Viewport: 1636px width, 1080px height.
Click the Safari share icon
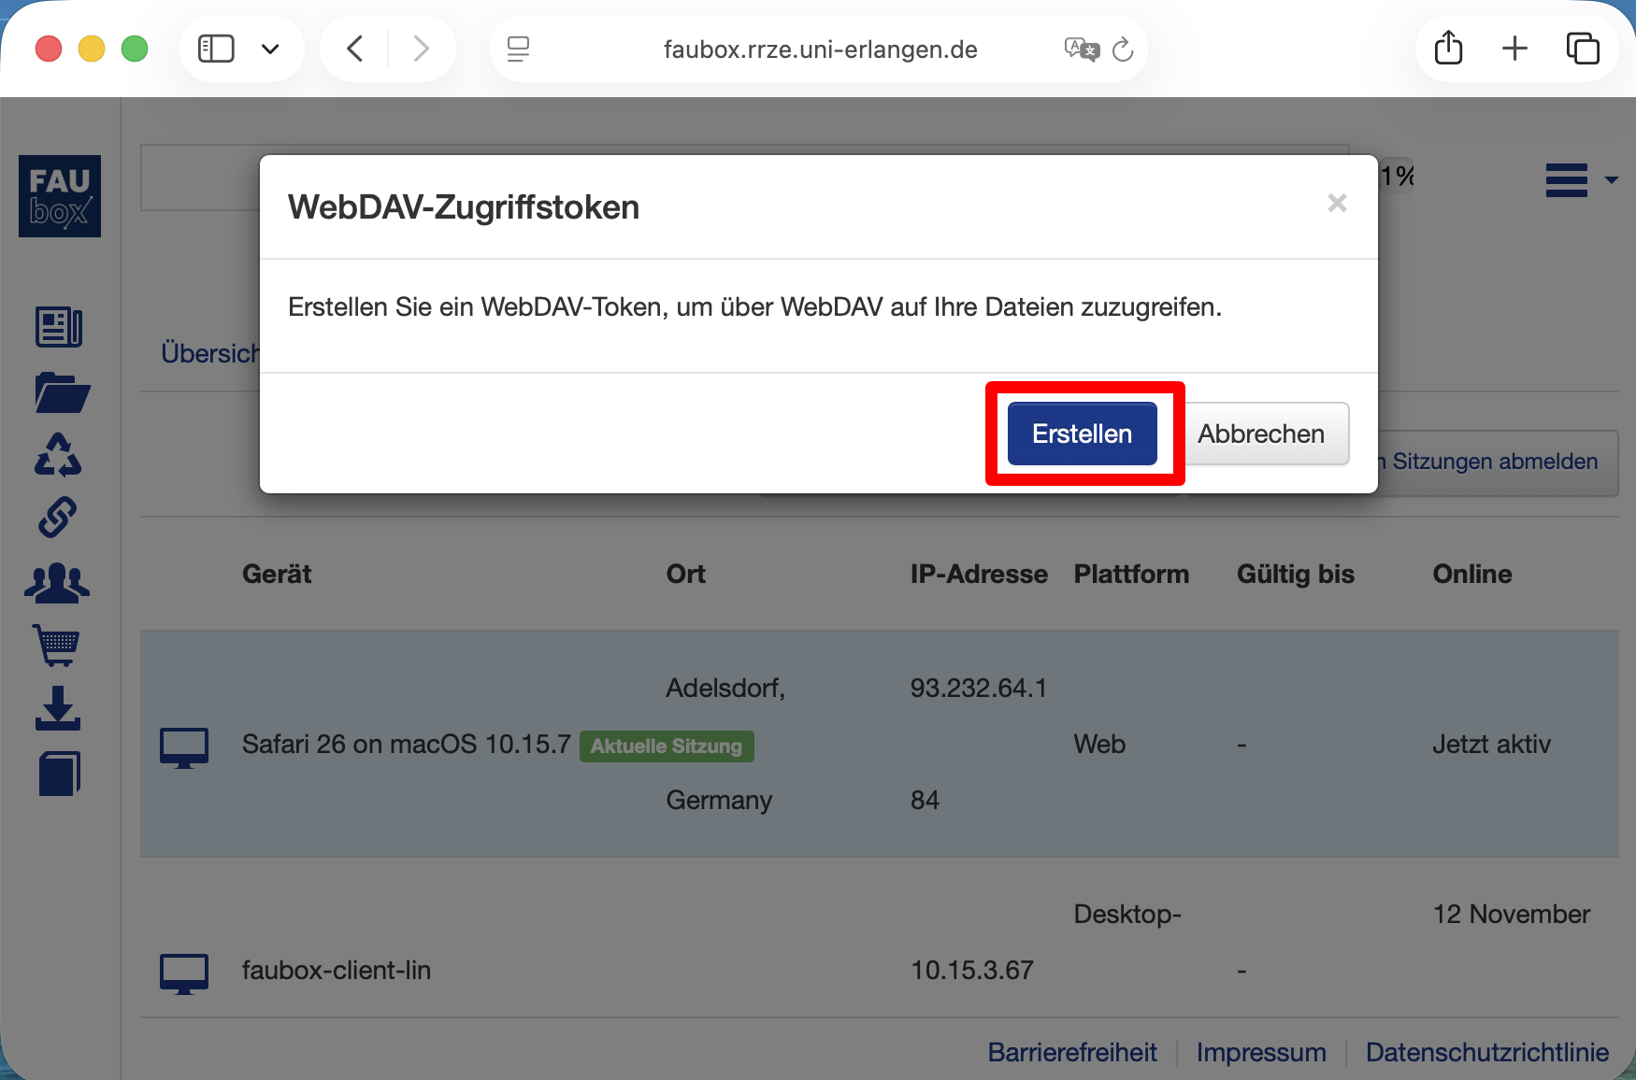tap(1448, 48)
